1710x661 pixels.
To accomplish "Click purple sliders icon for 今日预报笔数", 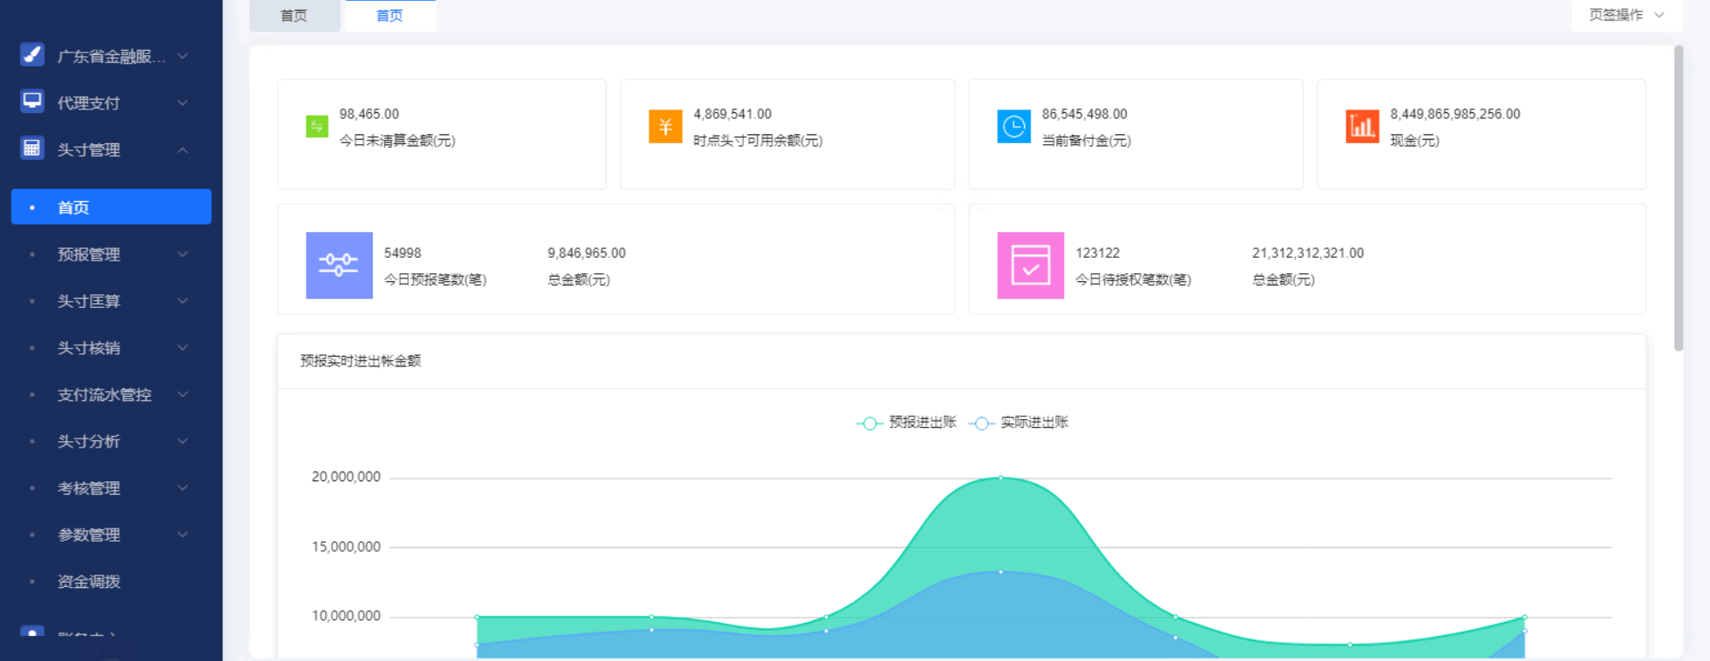I will coord(339,265).
